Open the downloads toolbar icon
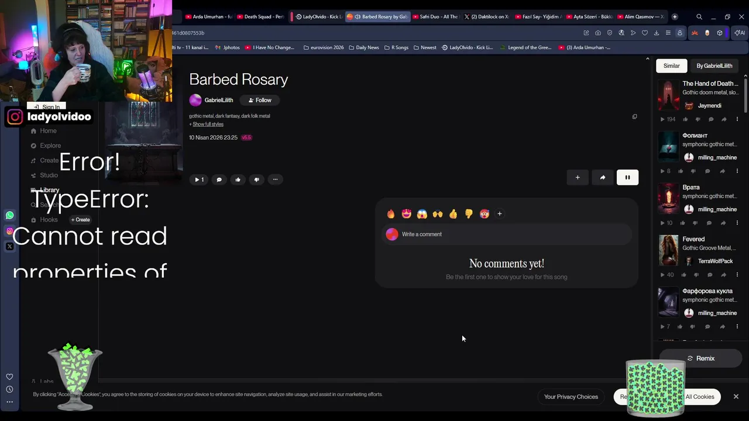Viewport: 749px width, 421px height. (656, 33)
